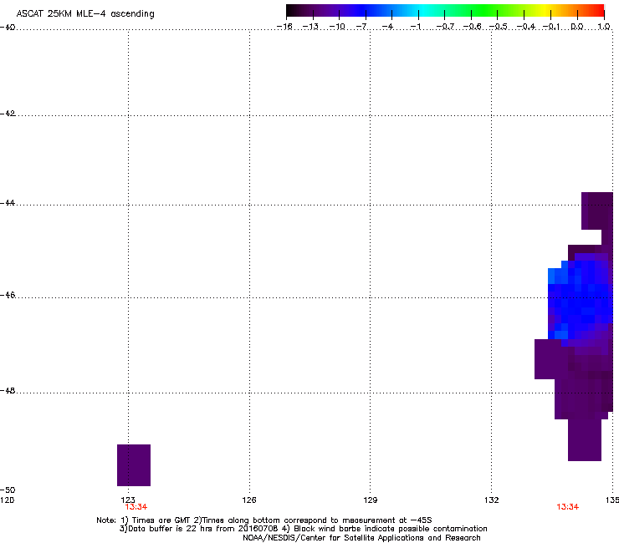Click the -4 label on the color scale
Viewport: 619px width, 543px height.
[x=387, y=27]
